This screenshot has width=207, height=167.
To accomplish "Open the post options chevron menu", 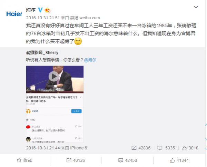I will 196,7.
